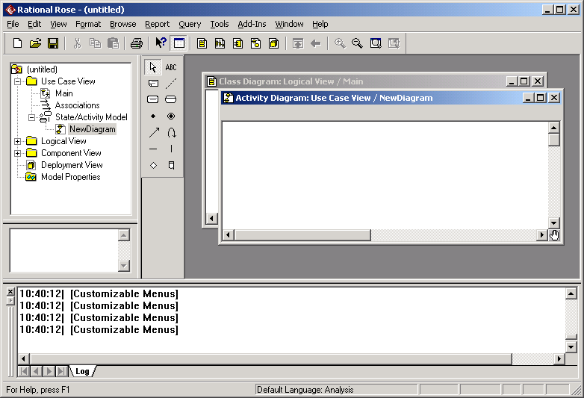Click the Zoom In magnifier icon
Viewport: 584px width, 398px height.
[x=339, y=43]
